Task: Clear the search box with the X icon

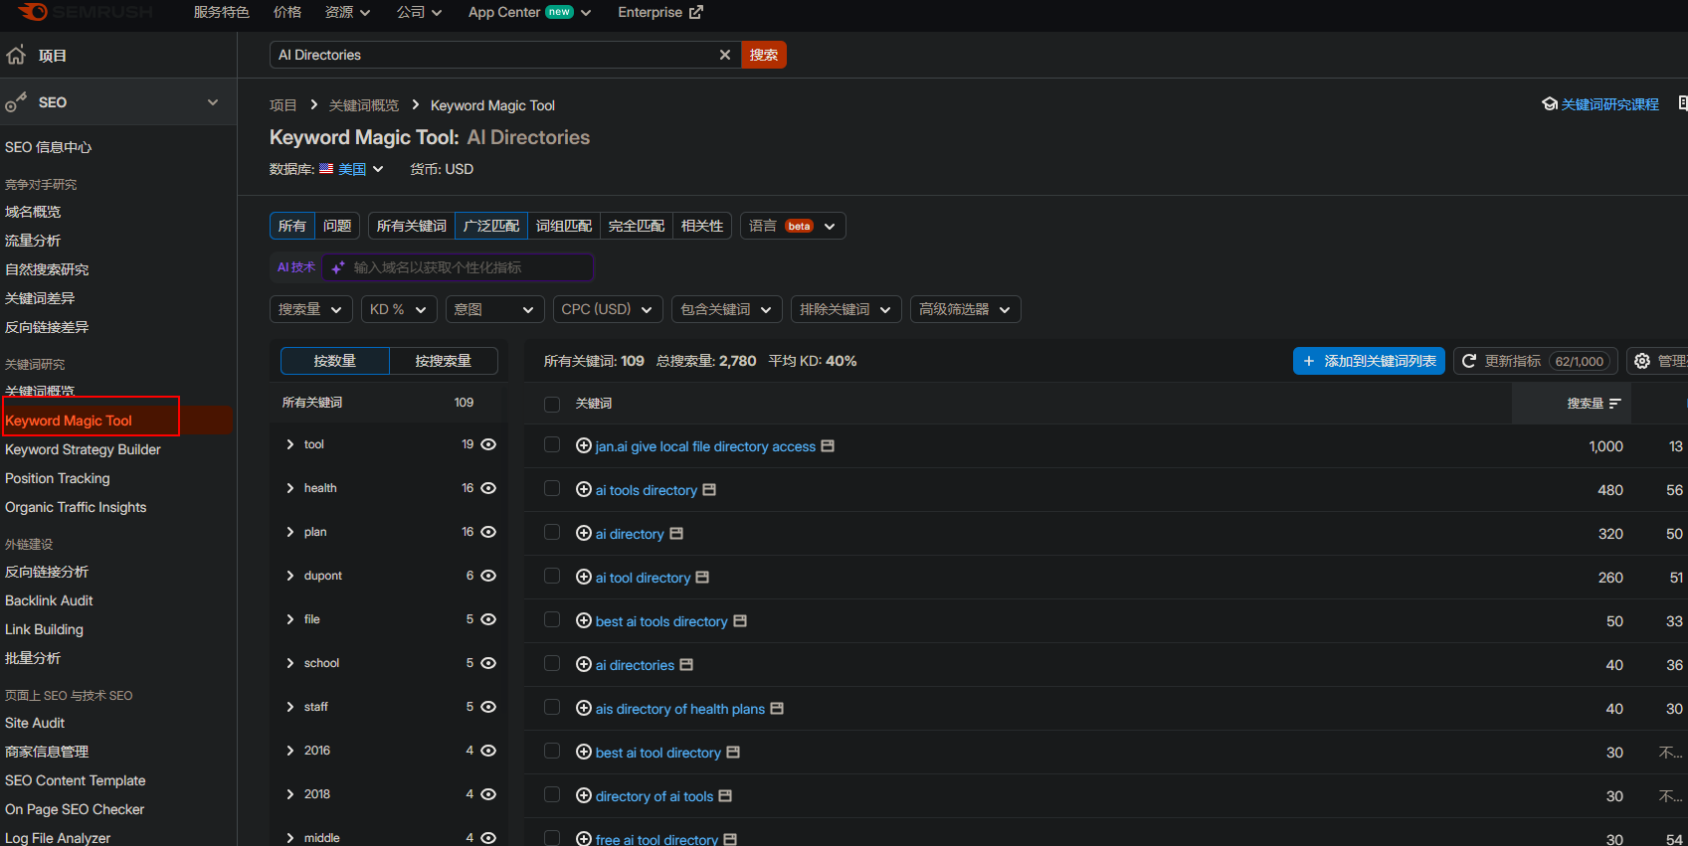Action: (725, 55)
